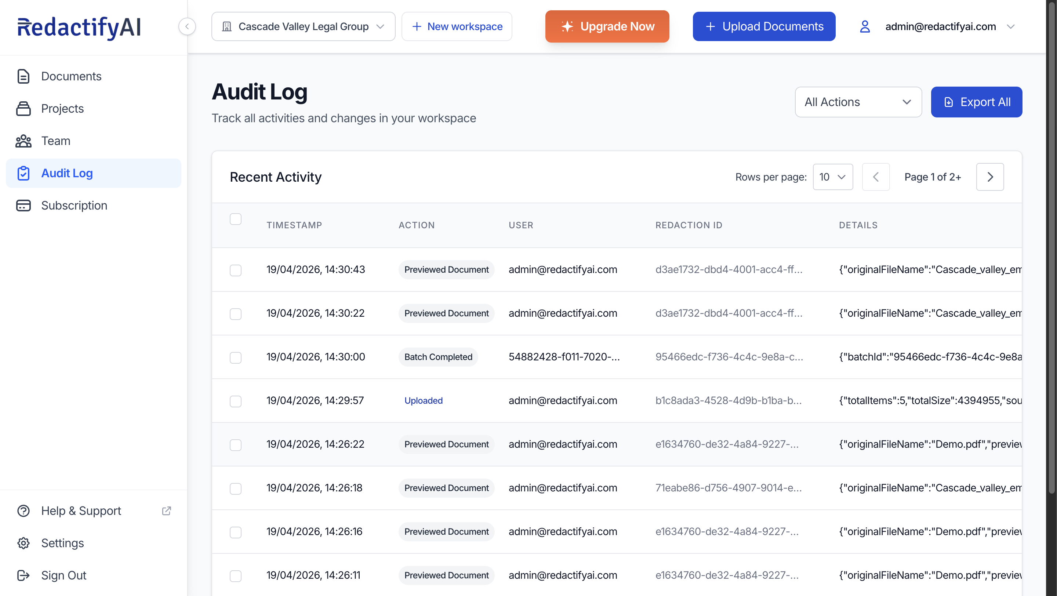This screenshot has height=596, width=1057.
Task: Click the Settings gear icon
Action: [x=23, y=543]
